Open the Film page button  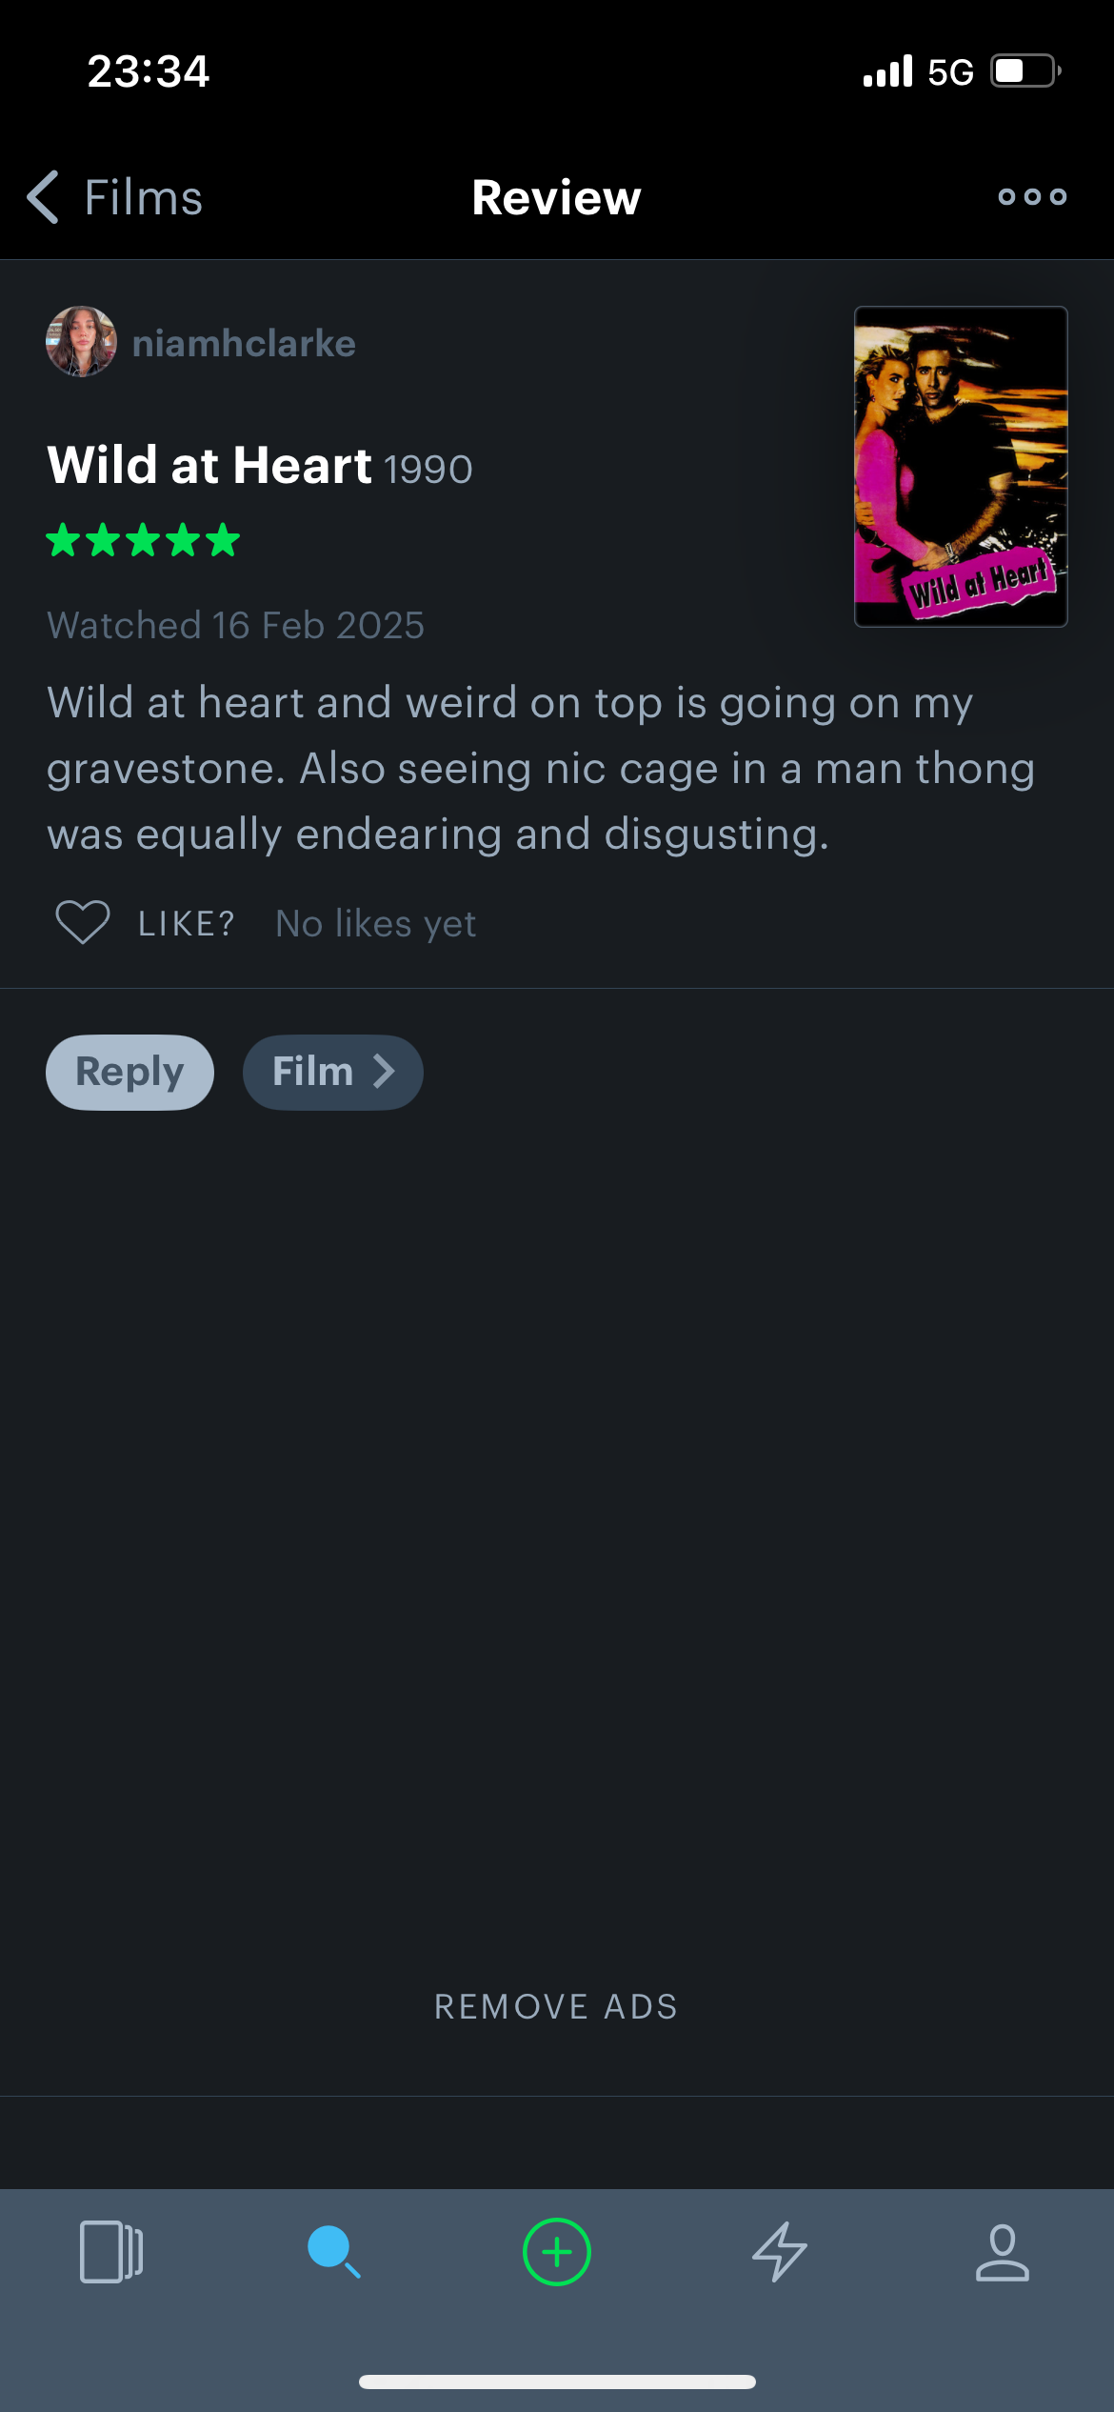333,1072
